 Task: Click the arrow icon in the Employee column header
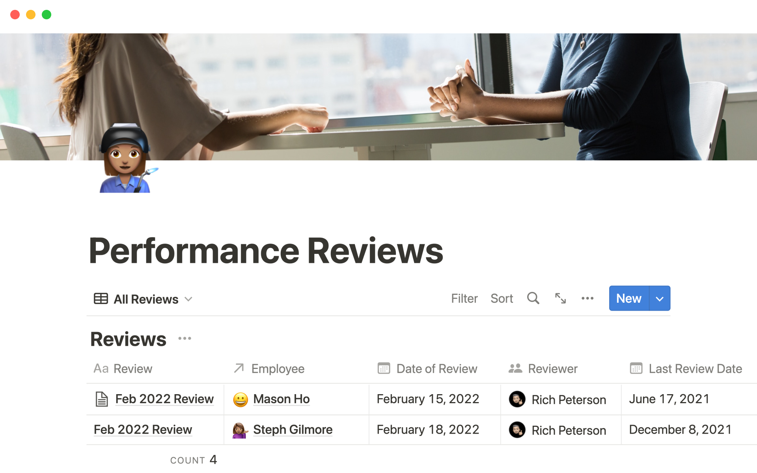(238, 369)
